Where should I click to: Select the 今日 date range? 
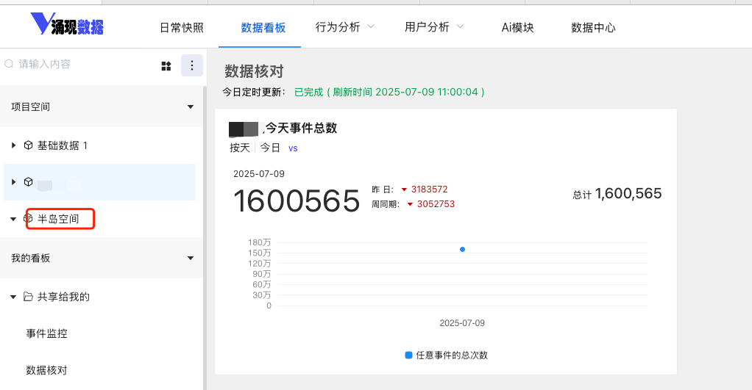click(x=270, y=148)
